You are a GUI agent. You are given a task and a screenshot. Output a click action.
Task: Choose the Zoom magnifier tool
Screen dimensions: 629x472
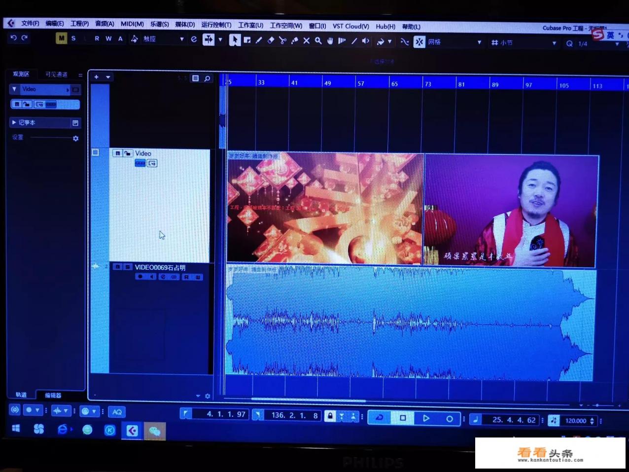pos(318,40)
